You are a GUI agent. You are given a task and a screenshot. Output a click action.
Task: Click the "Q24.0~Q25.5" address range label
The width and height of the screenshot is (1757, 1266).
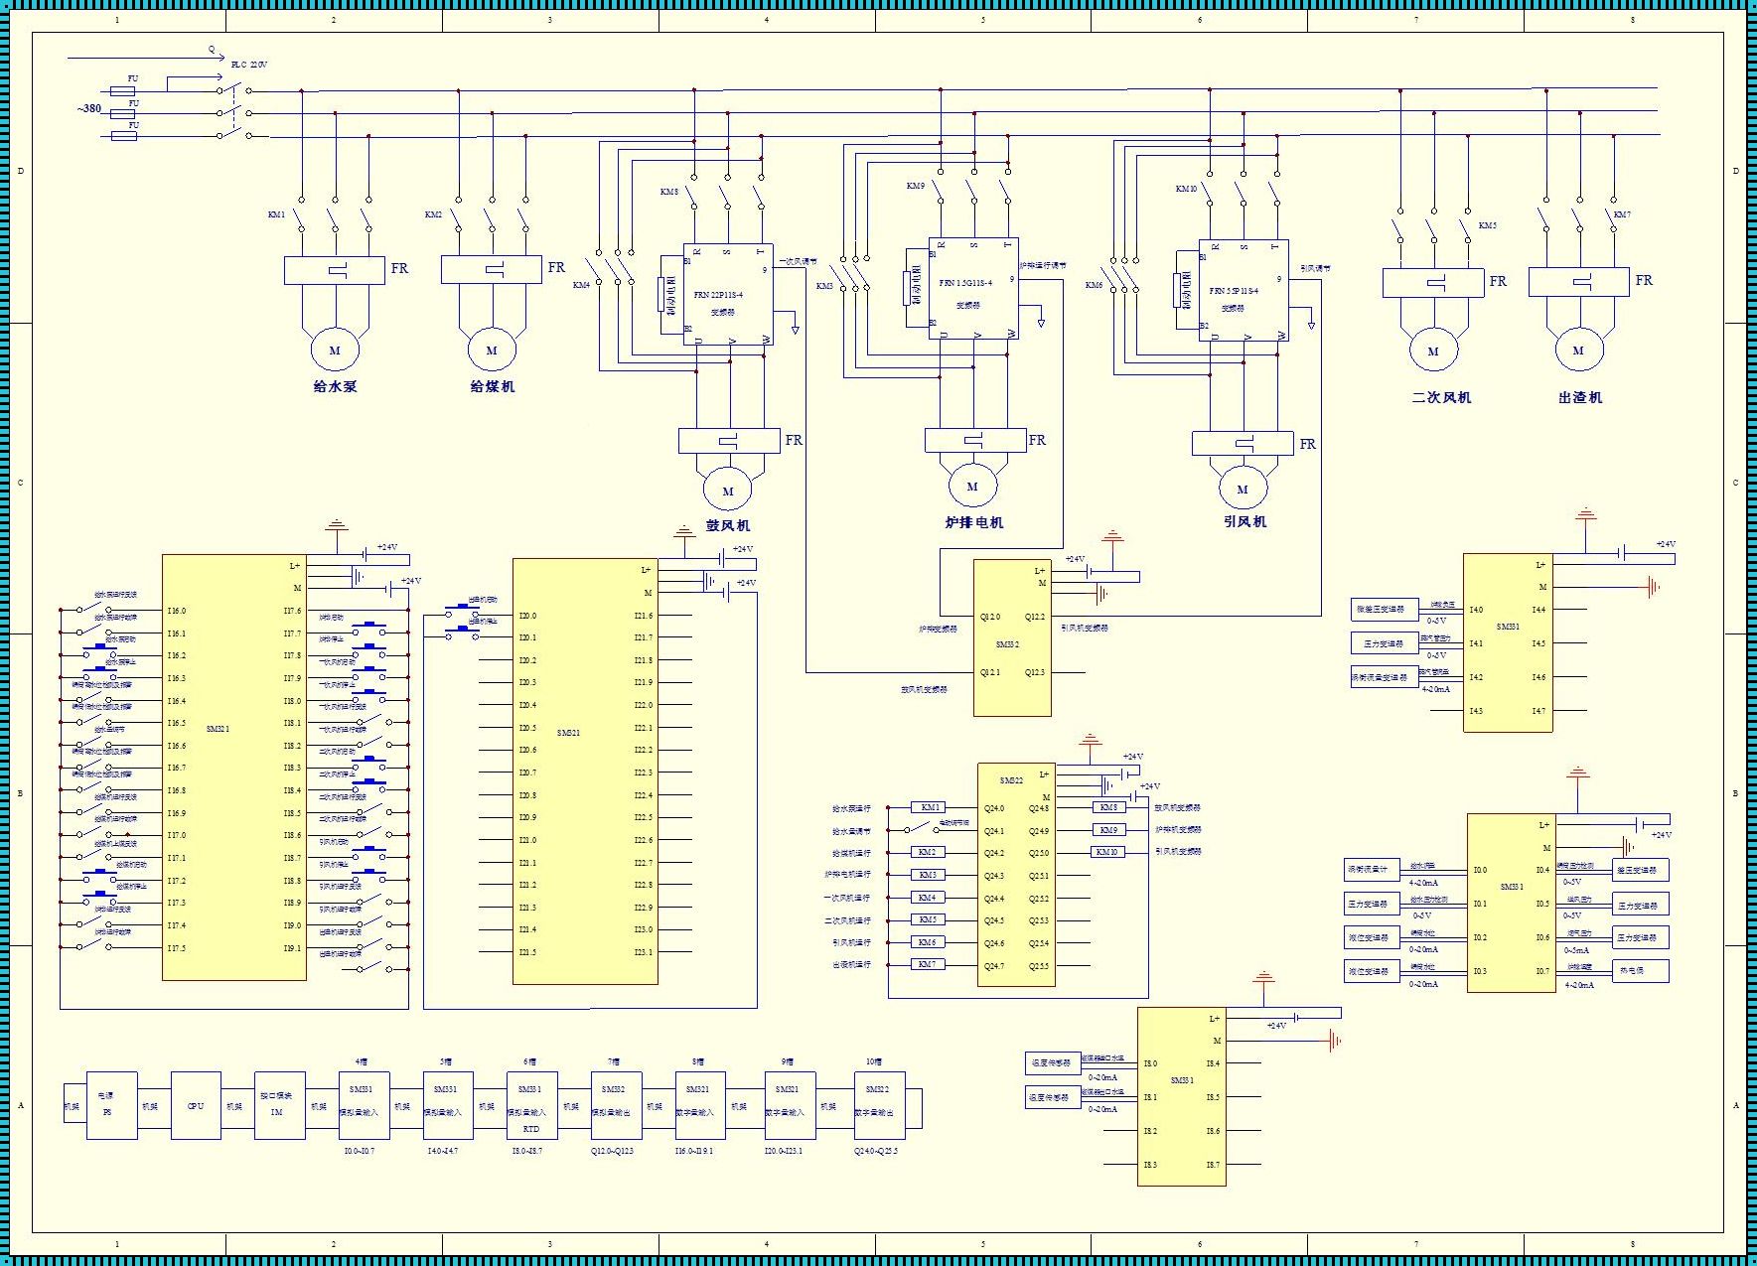(x=876, y=1151)
